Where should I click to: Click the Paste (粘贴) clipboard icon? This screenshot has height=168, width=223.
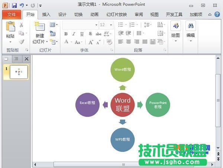[x=10, y=26]
